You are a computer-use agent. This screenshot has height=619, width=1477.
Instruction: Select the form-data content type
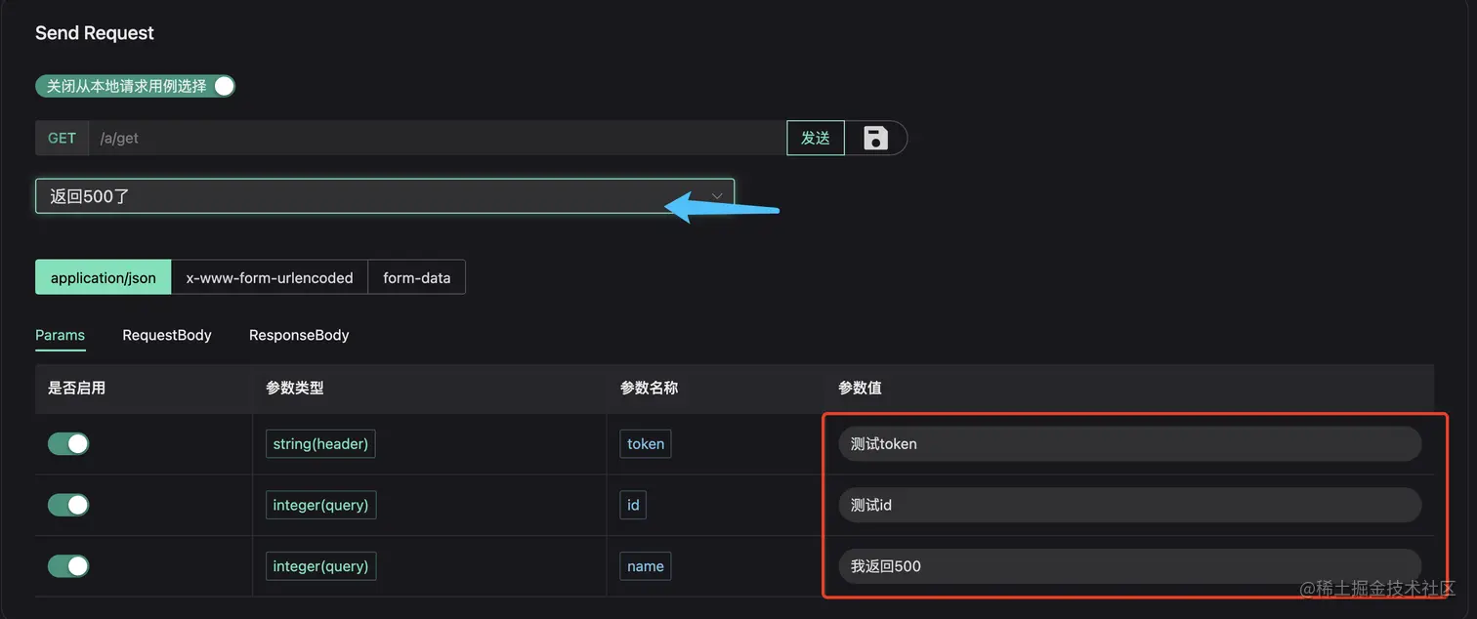pyautogui.click(x=417, y=277)
